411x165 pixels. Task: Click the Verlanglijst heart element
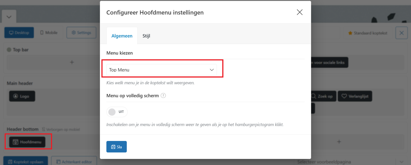click(x=355, y=96)
